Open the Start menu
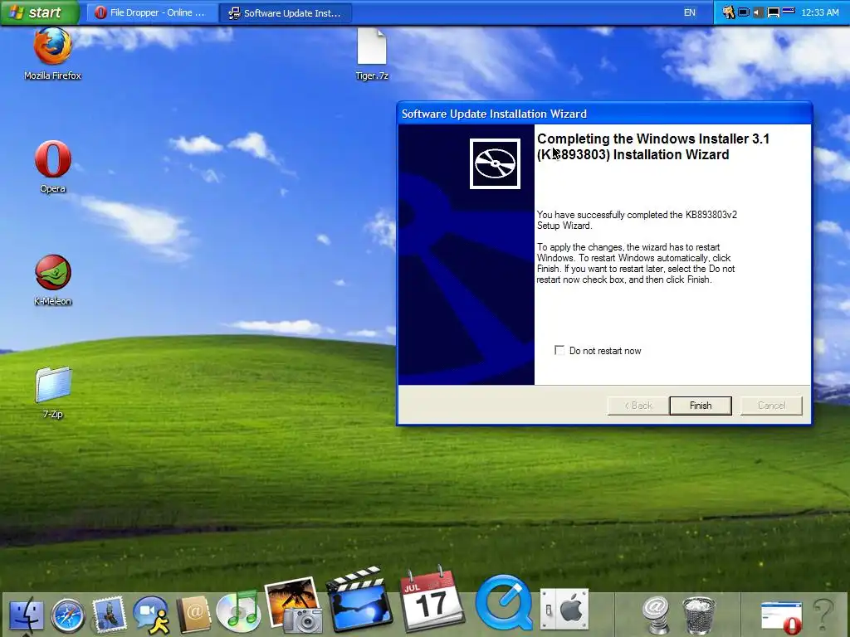The image size is (850, 637). (x=40, y=12)
